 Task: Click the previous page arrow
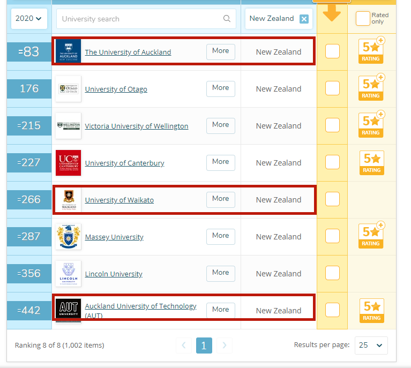[184, 346]
